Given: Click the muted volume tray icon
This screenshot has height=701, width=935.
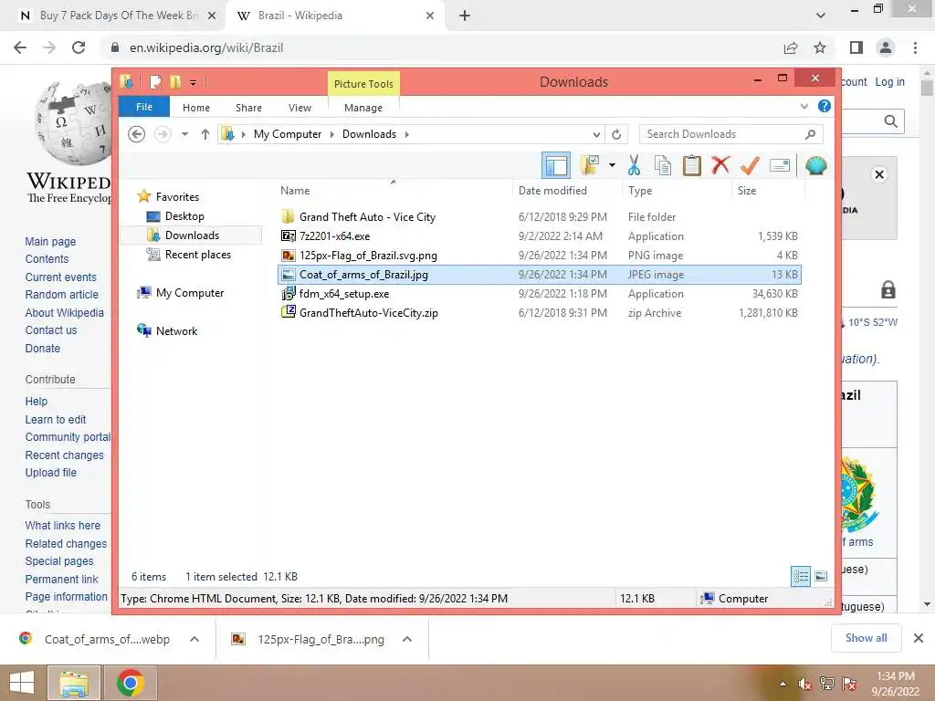Looking at the screenshot, I should tap(805, 685).
